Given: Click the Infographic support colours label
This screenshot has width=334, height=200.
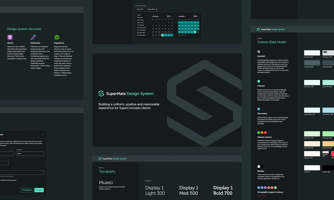Looking at the screenshot, I should click(x=270, y=192).
